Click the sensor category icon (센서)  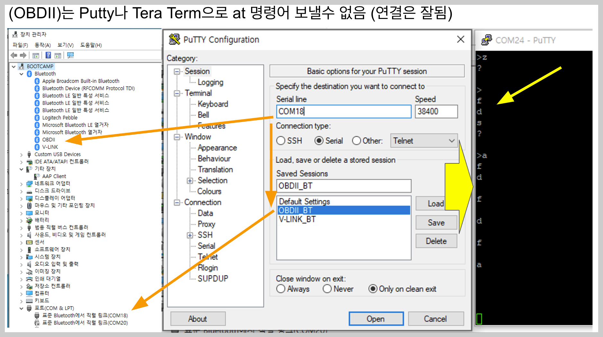[x=30, y=242]
